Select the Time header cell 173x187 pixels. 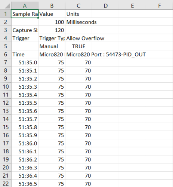coord(25,54)
